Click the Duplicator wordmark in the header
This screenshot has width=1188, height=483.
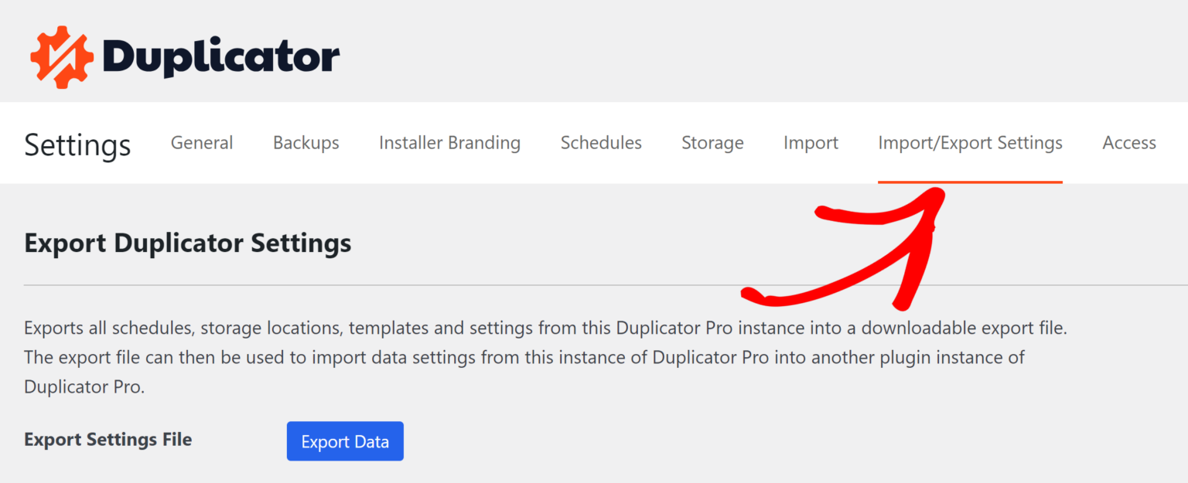[x=220, y=54]
